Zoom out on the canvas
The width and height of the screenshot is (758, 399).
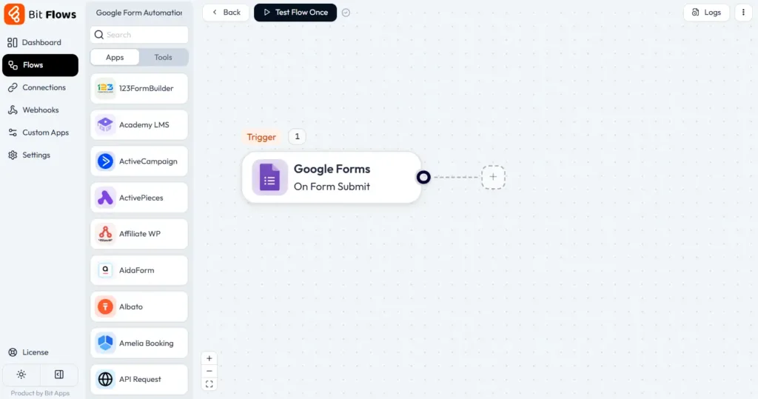click(209, 371)
